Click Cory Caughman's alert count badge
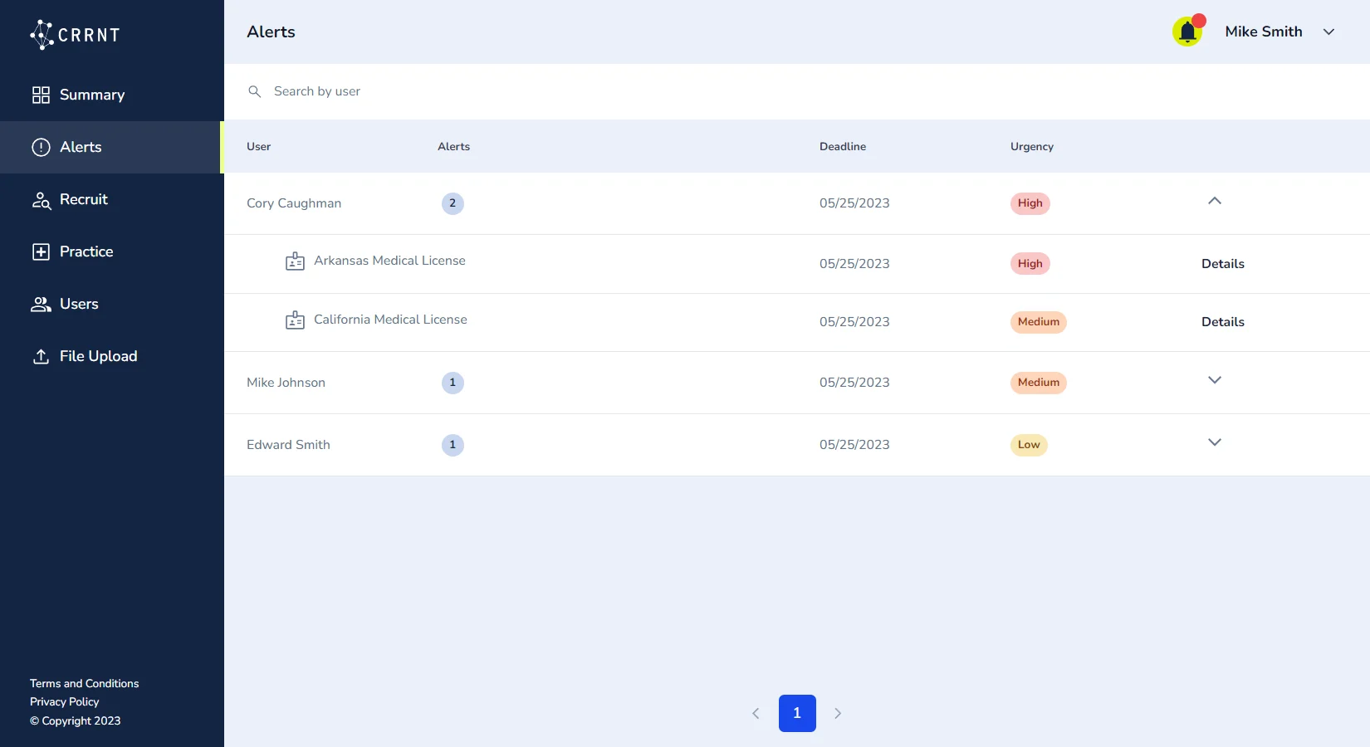Viewport: 1370px width, 747px height. point(453,203)
